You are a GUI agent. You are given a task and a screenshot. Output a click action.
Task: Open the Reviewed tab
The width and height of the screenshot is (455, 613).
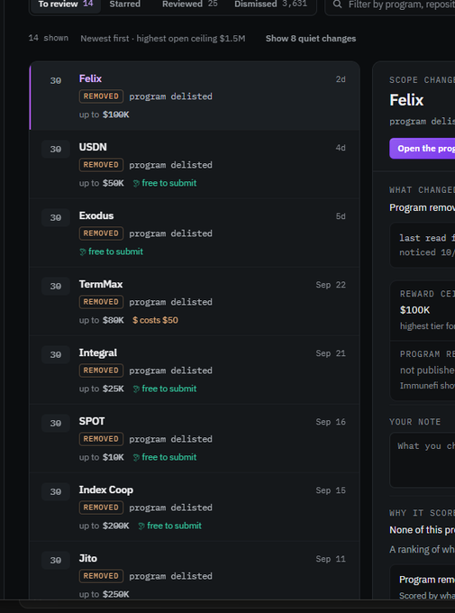189,5
